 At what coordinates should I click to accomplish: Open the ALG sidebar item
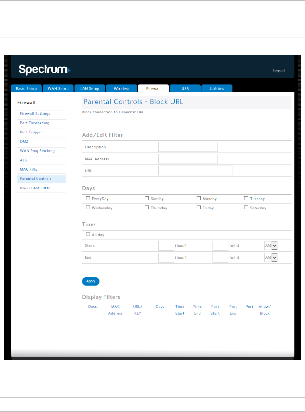(x=41, y=160)
